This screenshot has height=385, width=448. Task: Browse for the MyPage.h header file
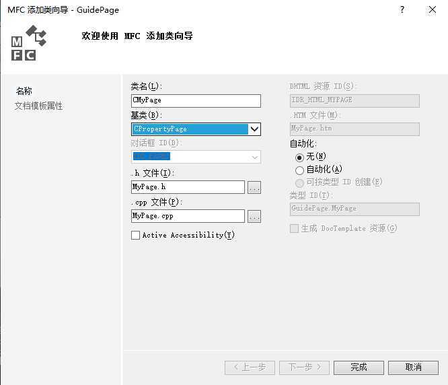coord(254,187)
